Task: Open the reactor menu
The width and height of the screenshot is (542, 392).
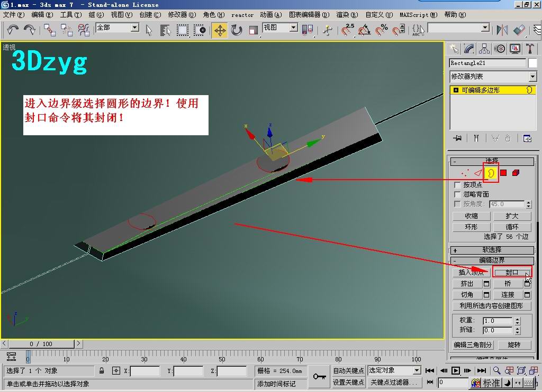Action: [242, 15]
